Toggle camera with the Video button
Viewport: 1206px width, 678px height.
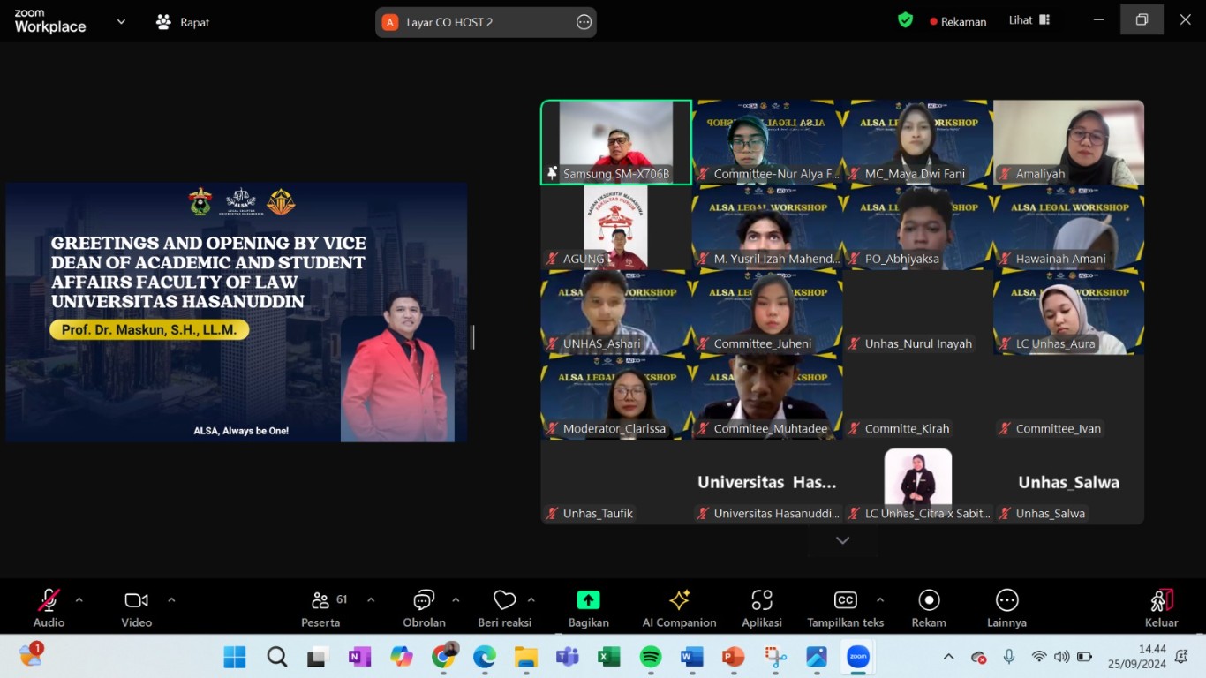pyautogui.click(x=136, y=608)
